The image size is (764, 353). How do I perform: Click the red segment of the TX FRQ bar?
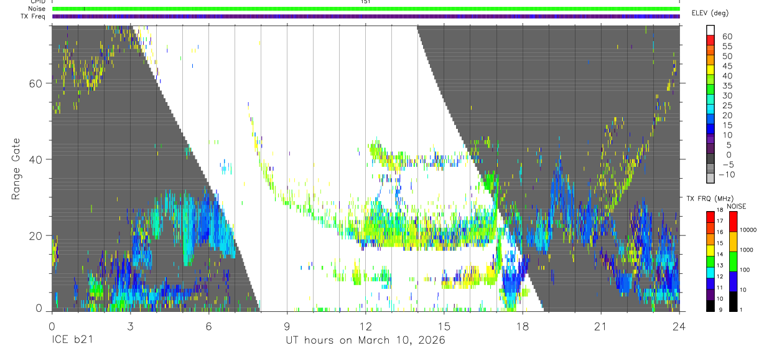point(711,217)
